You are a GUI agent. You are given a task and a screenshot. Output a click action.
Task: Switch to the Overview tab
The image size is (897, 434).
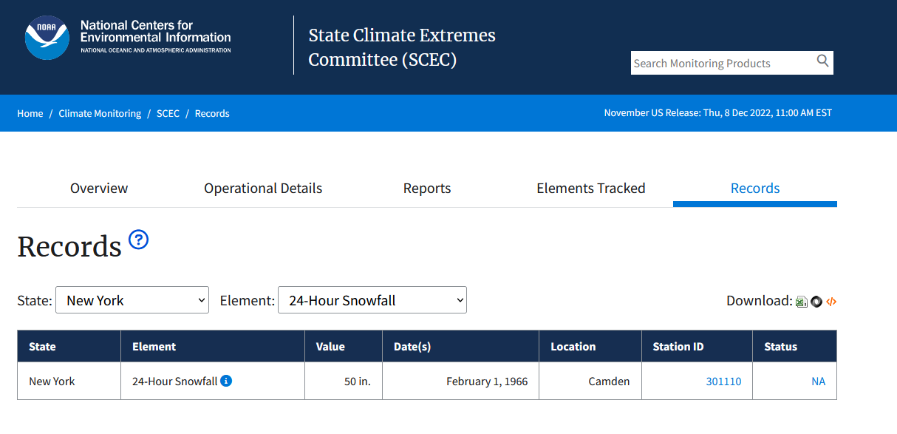point(99,189)
